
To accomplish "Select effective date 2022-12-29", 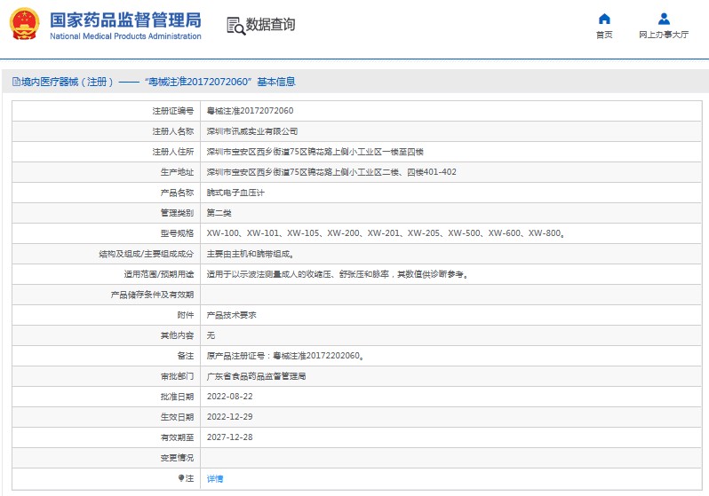I will point(230,417).
